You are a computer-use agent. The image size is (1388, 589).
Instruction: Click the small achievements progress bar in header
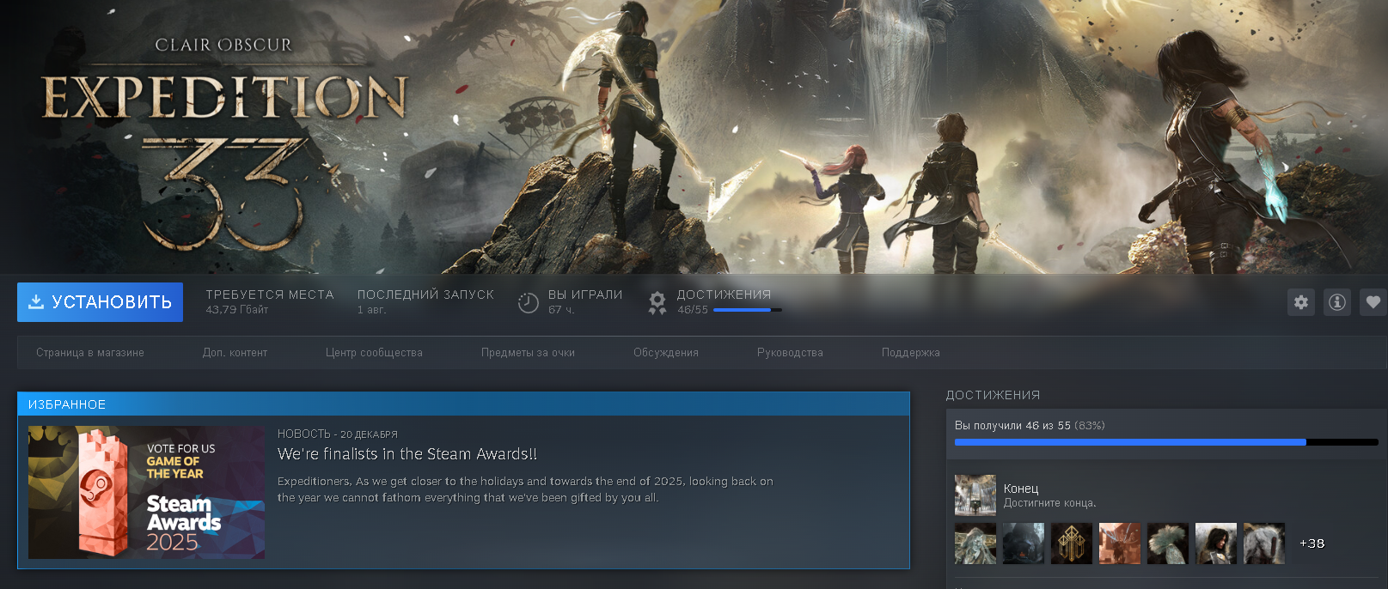click(x=748, y=310)
